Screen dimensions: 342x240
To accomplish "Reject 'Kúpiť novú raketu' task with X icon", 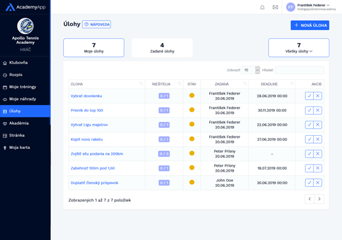I will tap(318, 139).
